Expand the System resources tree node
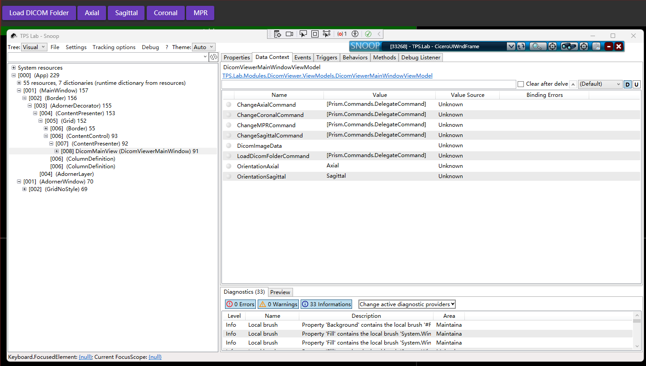The image size is (646, 366). [14, 68]
